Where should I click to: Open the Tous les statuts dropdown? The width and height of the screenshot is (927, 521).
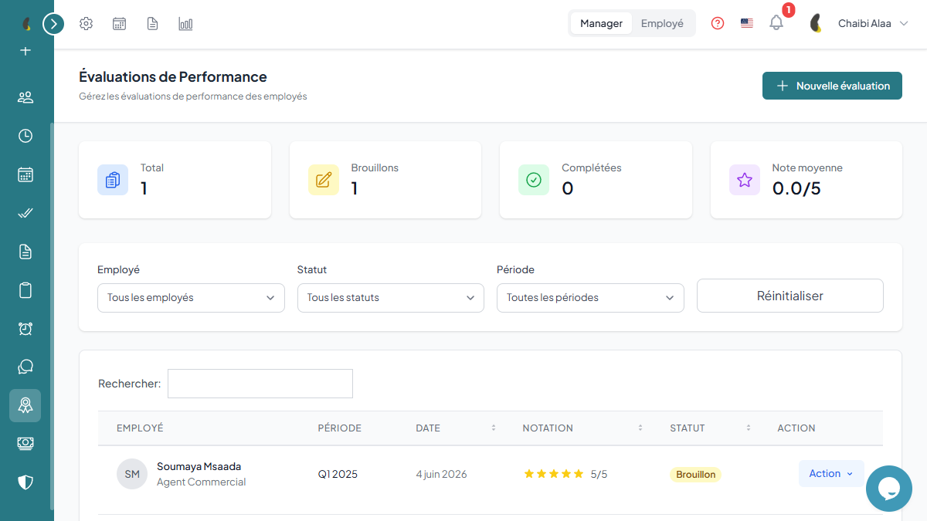(x=391, y=297)
